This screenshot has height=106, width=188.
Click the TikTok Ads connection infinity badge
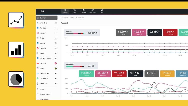coord(56,84)
